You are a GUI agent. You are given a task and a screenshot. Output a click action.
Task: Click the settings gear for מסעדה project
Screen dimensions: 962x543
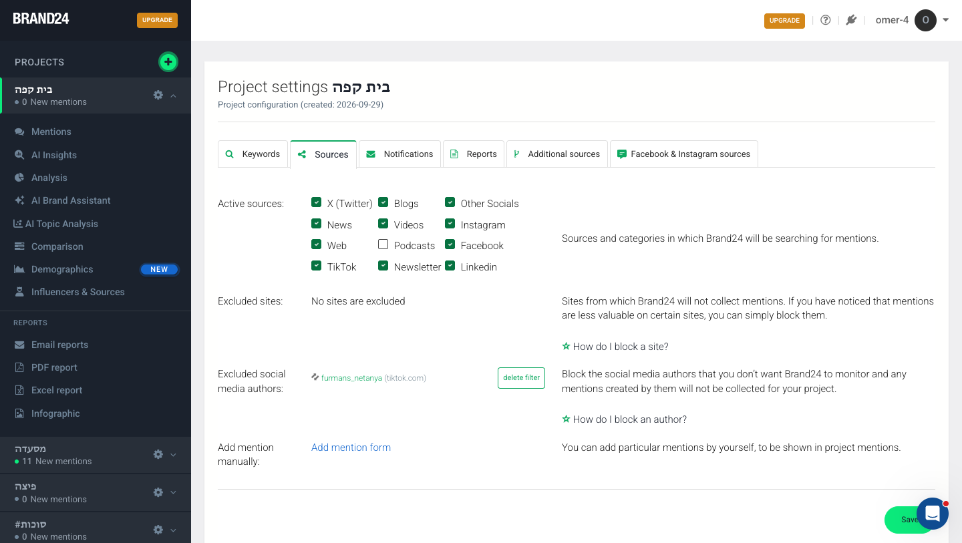coord(158,454)
